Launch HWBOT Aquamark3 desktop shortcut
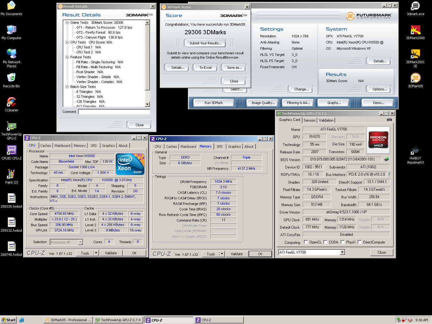 pos(415,155)
